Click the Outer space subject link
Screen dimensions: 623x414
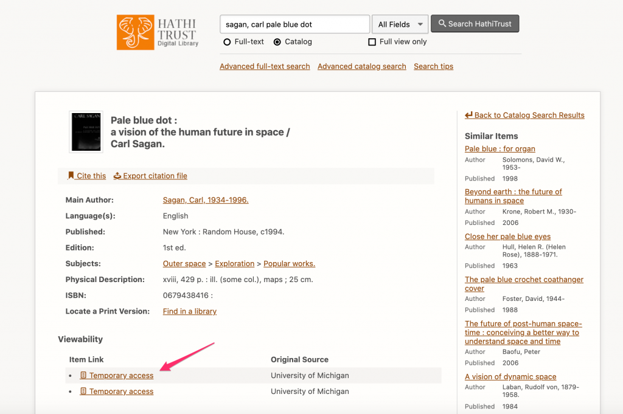click(x=184, y=264)
